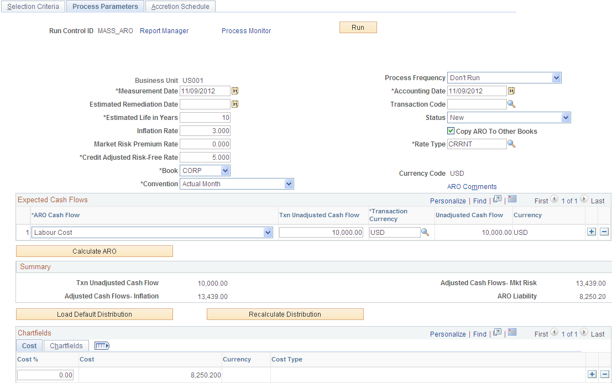The image size is (612, 383).
Task: Open ARO Comments link
Action: tap(472, 187)
